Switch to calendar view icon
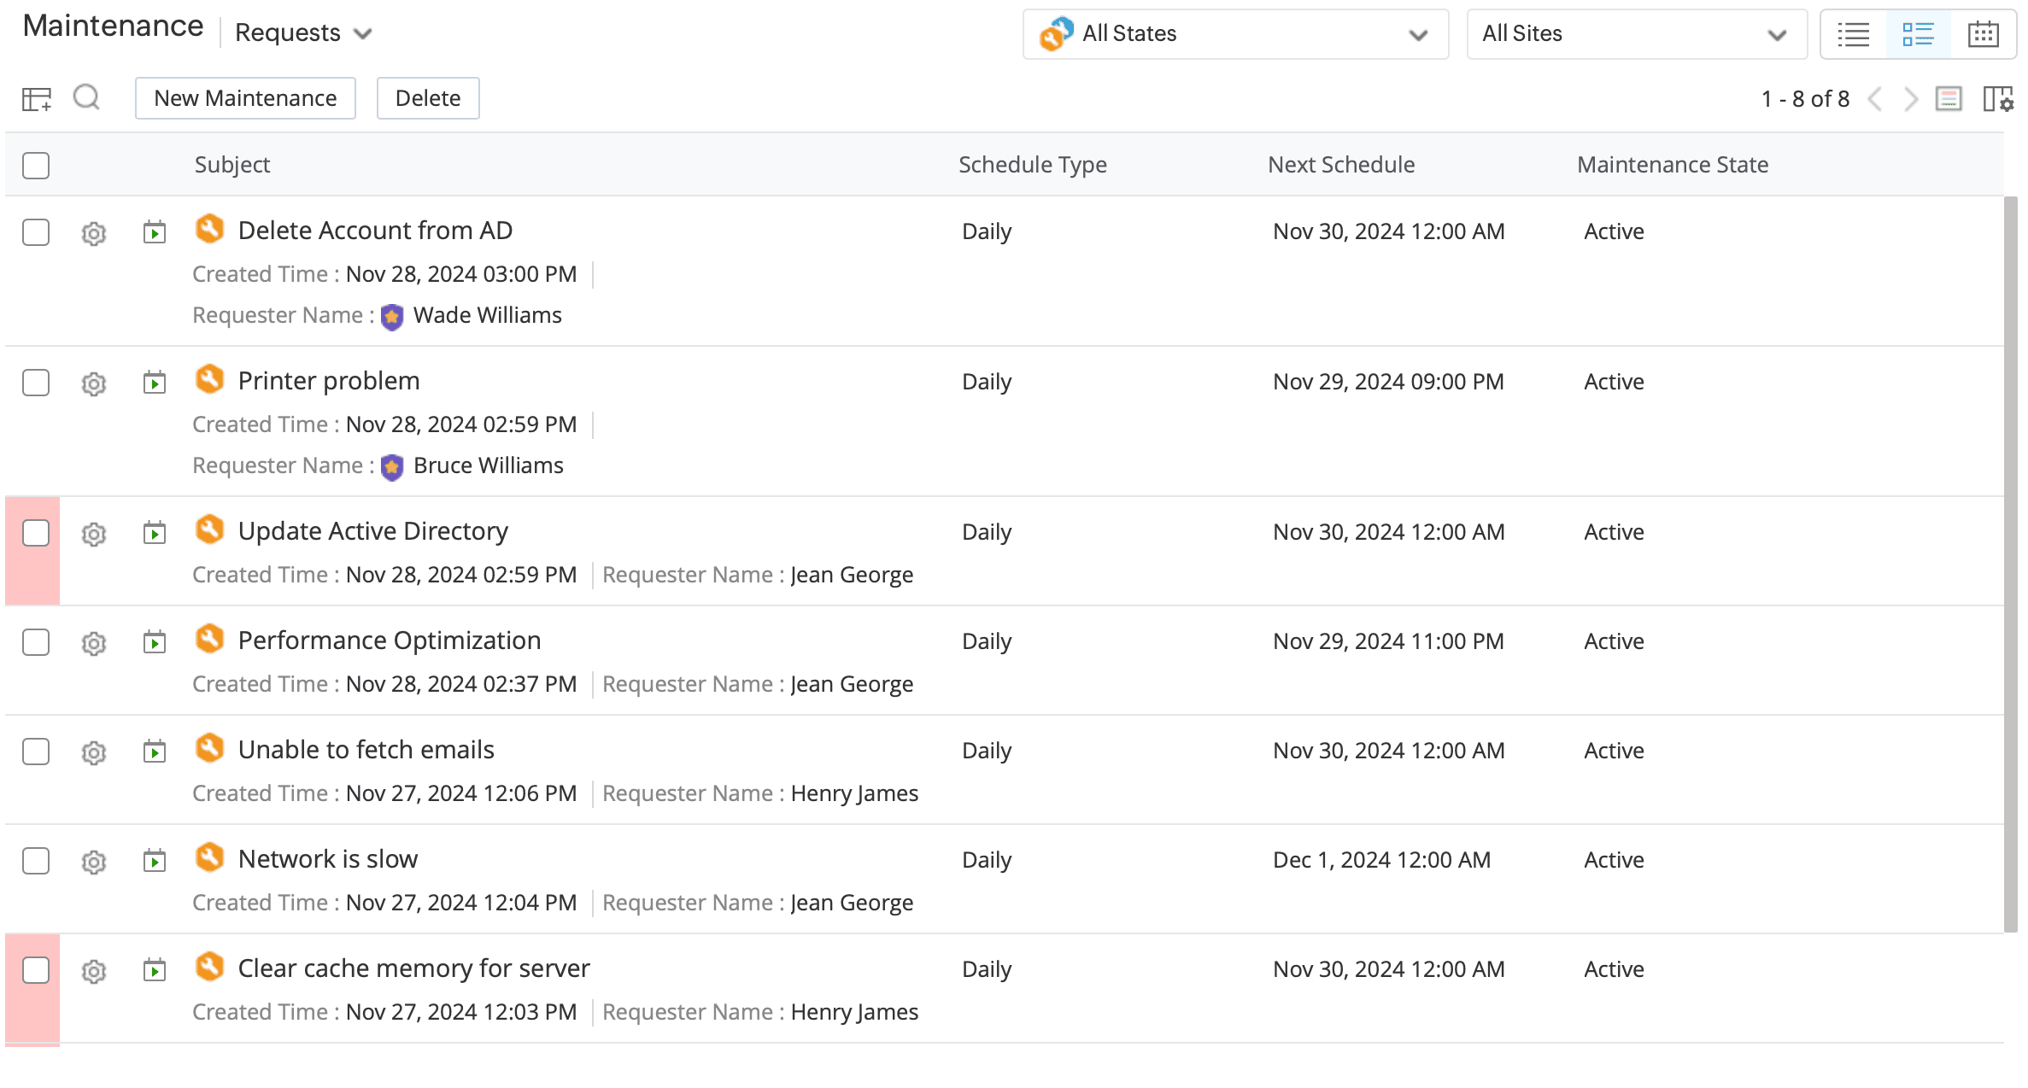2028x1088 pixels. click(1983, 34)
